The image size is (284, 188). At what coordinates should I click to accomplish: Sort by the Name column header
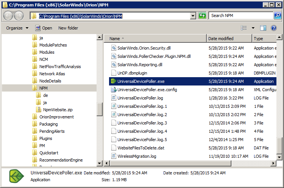pyautogui.click(x=155, y=39)
